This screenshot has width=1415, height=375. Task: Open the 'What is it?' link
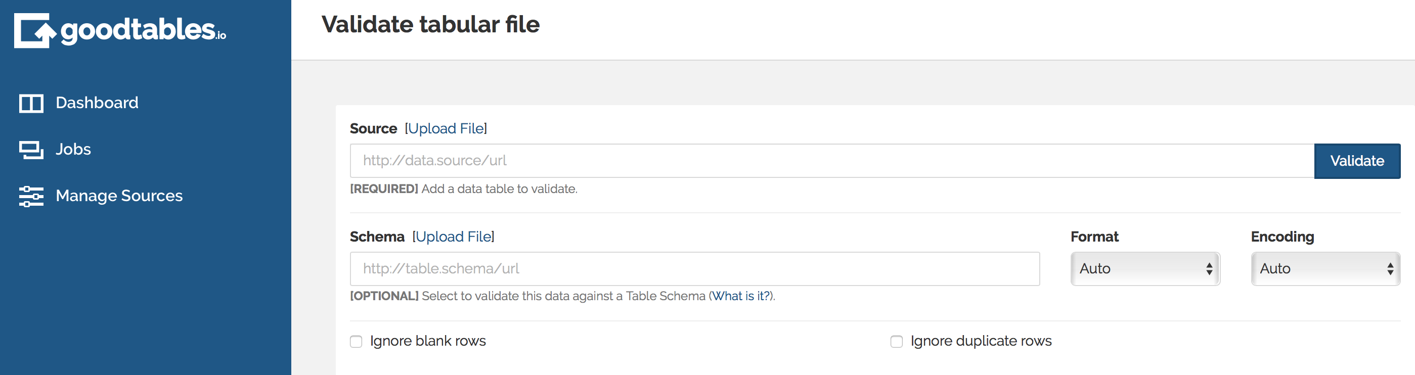pos(741,296)
